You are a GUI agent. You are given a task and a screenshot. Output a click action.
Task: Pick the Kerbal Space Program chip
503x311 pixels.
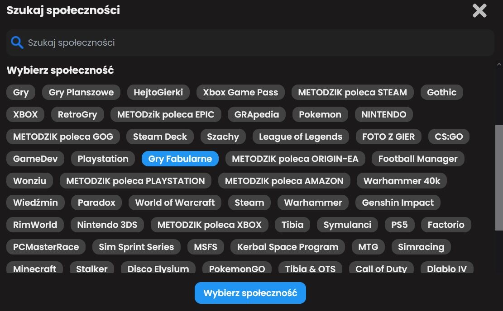tap(287, 247)
